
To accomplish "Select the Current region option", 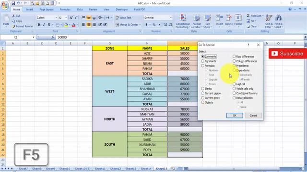I will (202, 93).
